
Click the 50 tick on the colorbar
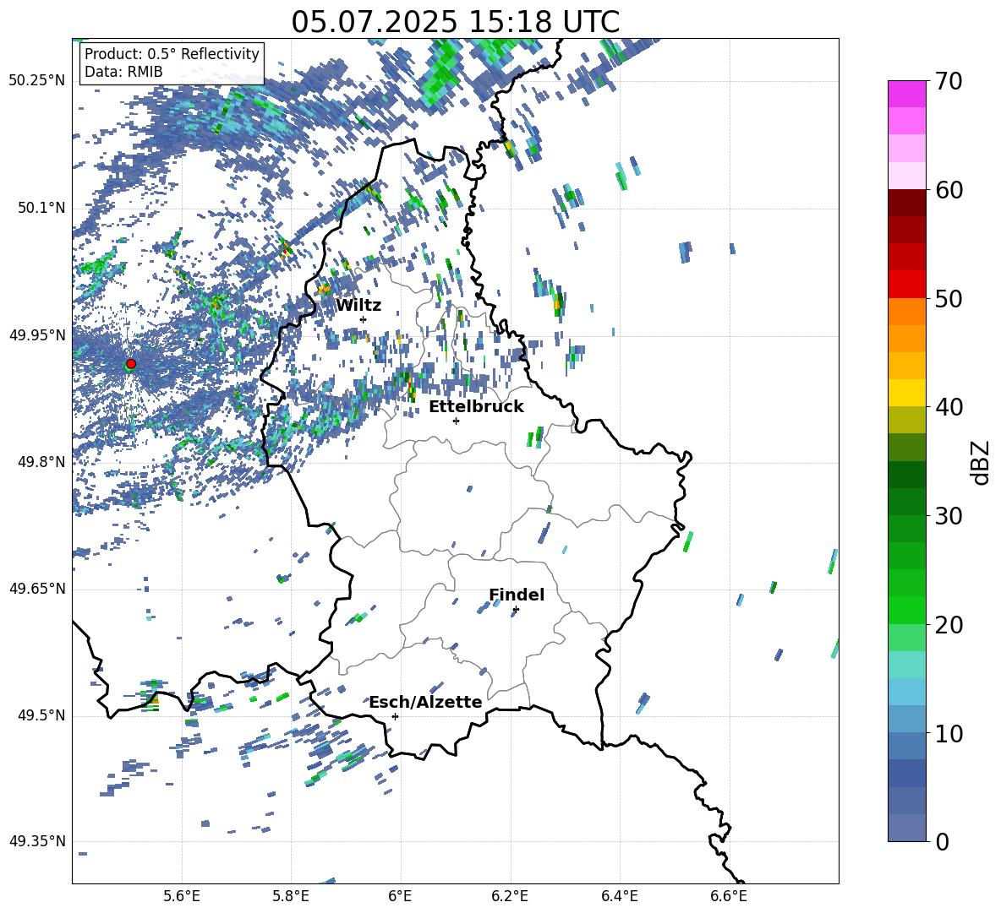949,298
